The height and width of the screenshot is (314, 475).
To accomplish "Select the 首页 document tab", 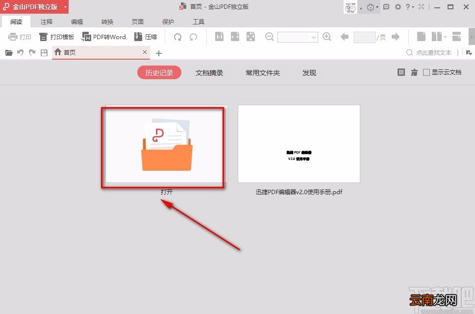I will [100, 53].
